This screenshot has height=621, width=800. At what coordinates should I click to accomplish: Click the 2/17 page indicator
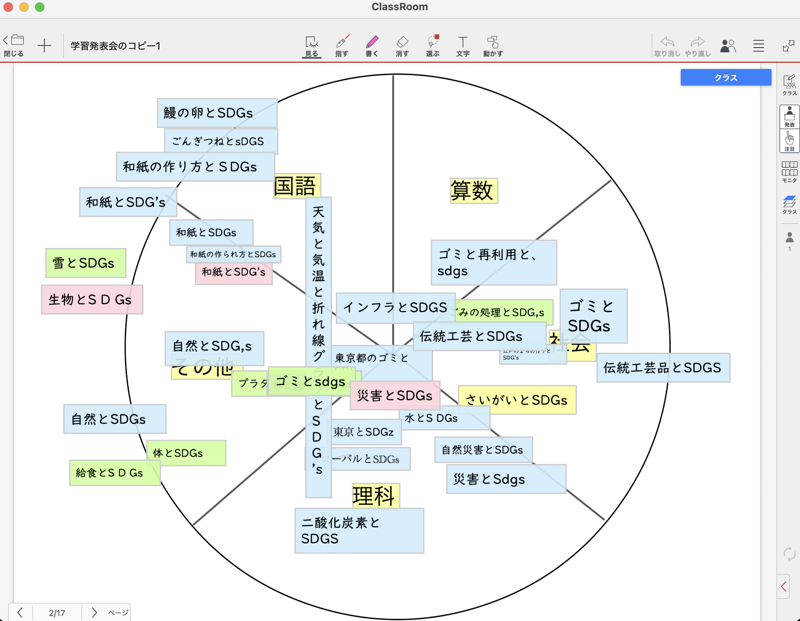pyautogui.click(x=57, y=612)
